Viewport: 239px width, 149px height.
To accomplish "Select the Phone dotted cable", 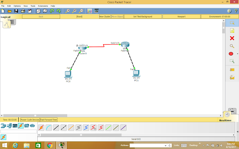I will click(78, 127).
